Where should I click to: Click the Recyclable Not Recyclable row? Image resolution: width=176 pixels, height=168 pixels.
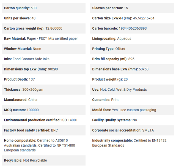(43, 161)
